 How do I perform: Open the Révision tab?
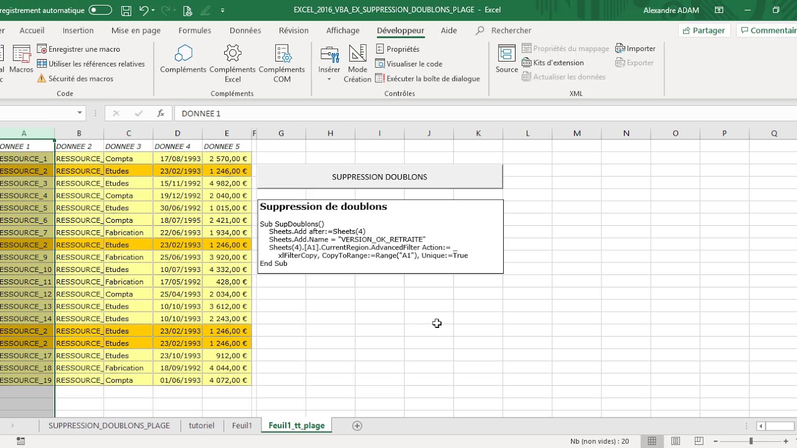click(x=294, y=30)
